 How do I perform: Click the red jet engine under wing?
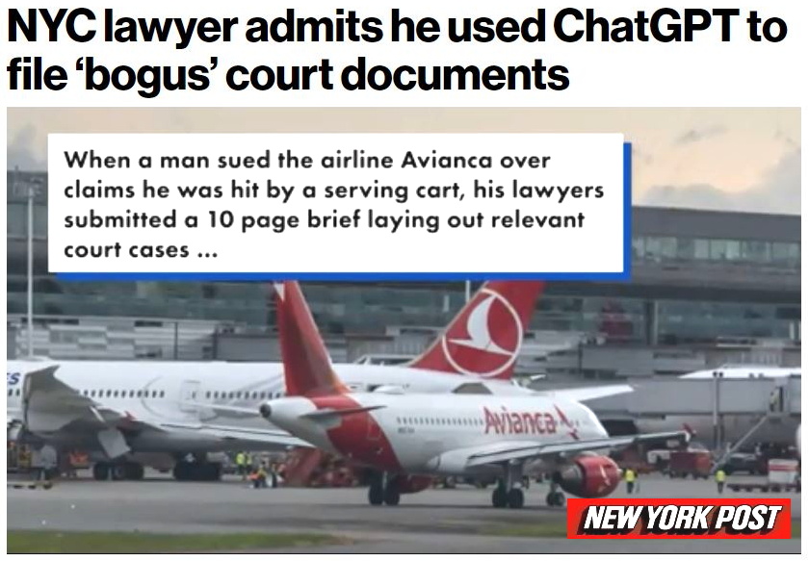(x=589, y=474)
